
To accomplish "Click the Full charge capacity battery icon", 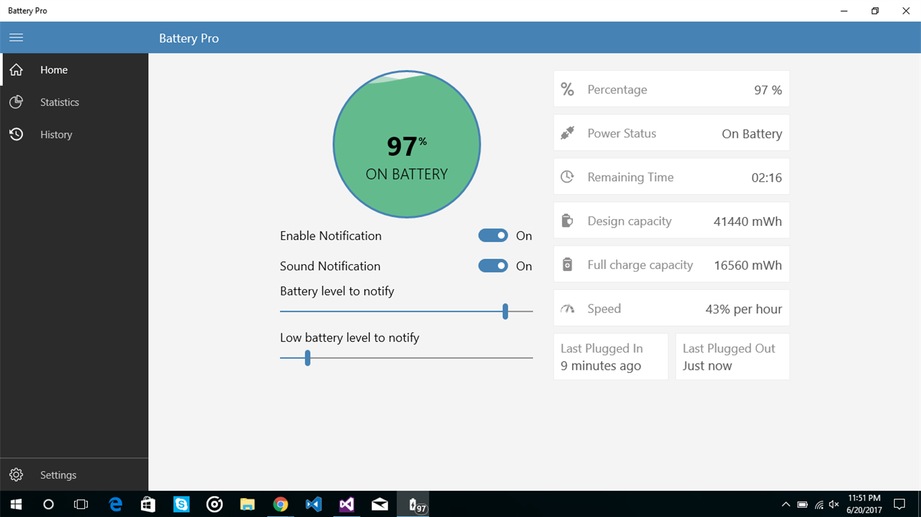I will (567, 264).
